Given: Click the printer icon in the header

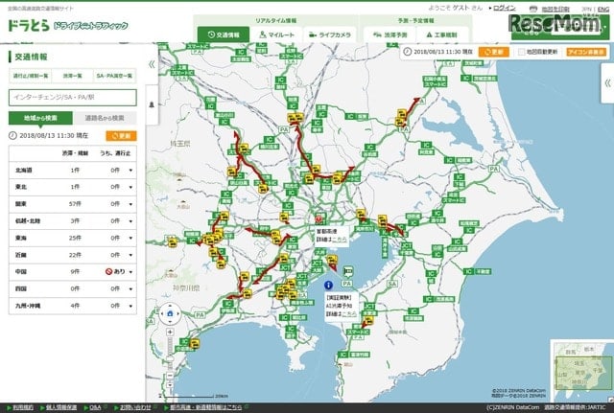Looking at the screenshot, I should pos(533,9).
